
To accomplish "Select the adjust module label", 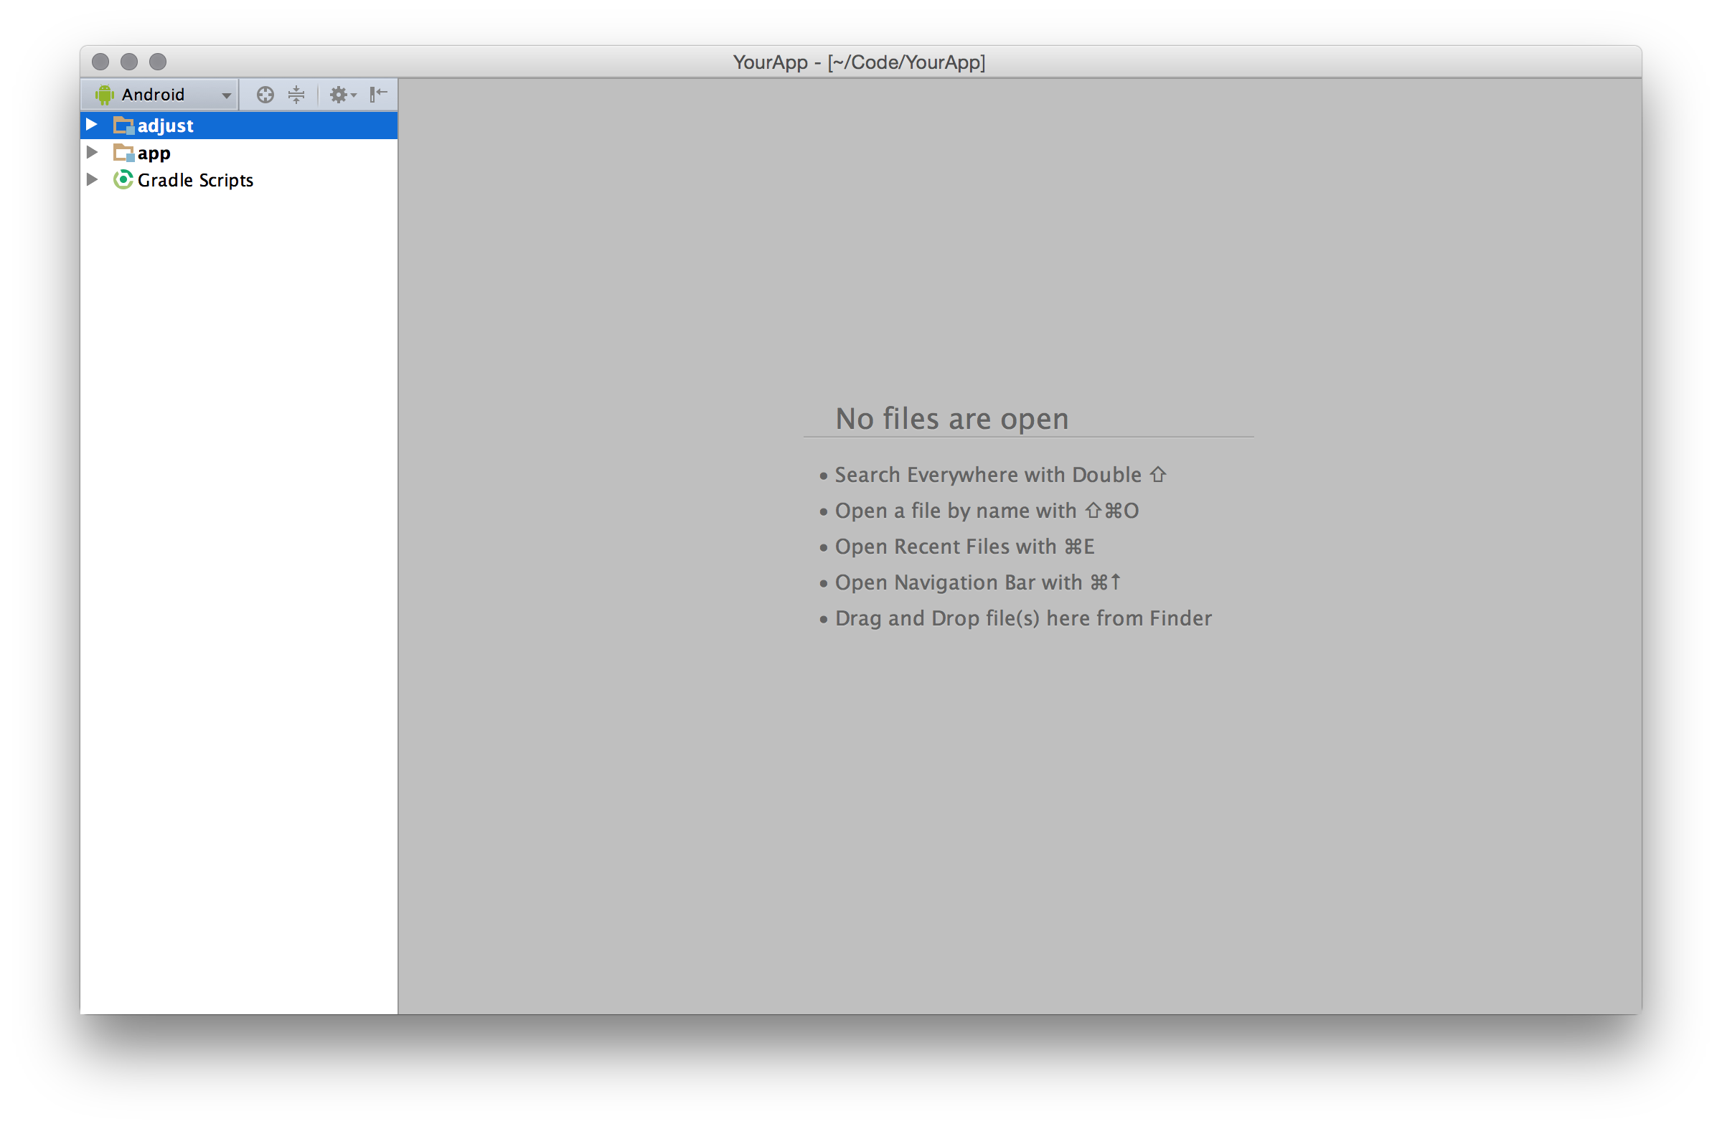I will 165,126.
